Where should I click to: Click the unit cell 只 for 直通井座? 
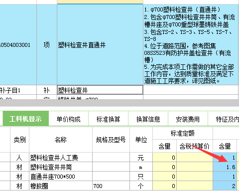coord(141,176)
